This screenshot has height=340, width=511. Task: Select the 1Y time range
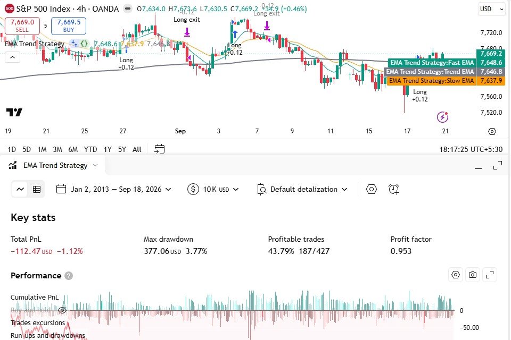108,149
